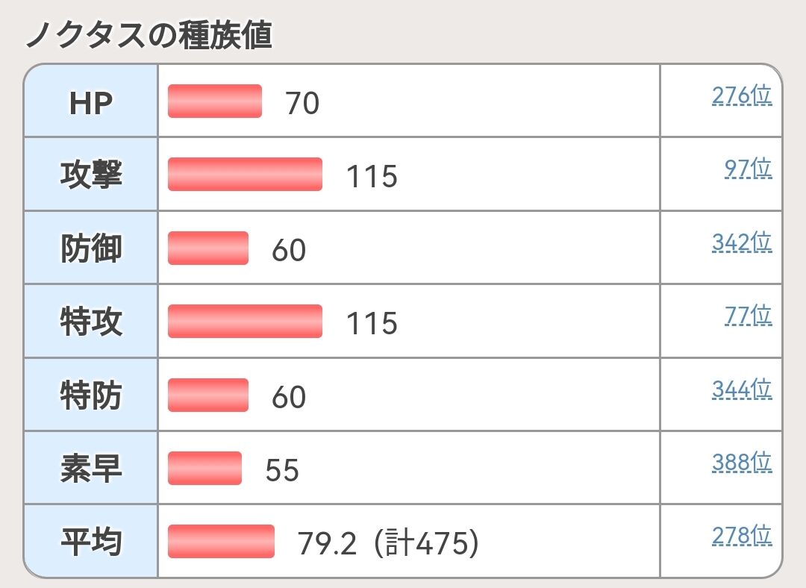Click the red HP stat bar
Screen dimensions: 806x588
coord(215,101)
